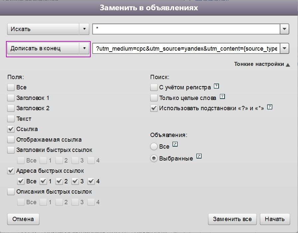Screen dimensions: 298x233
Task: Click help icon next to «Все» ads radio
Action: [175, 144]
